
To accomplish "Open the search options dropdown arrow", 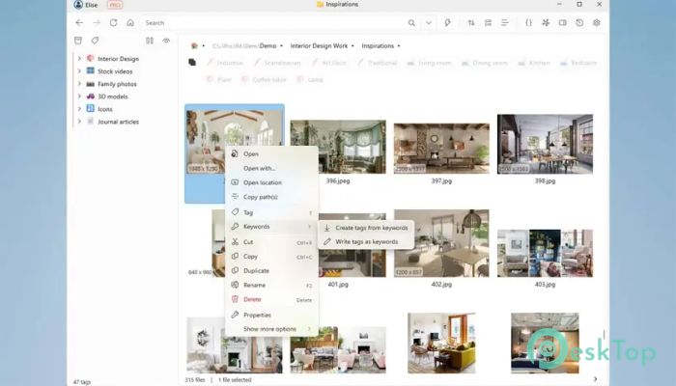I will (428, 22).
